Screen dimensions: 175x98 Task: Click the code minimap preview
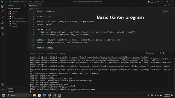click(x=167, y=11)
